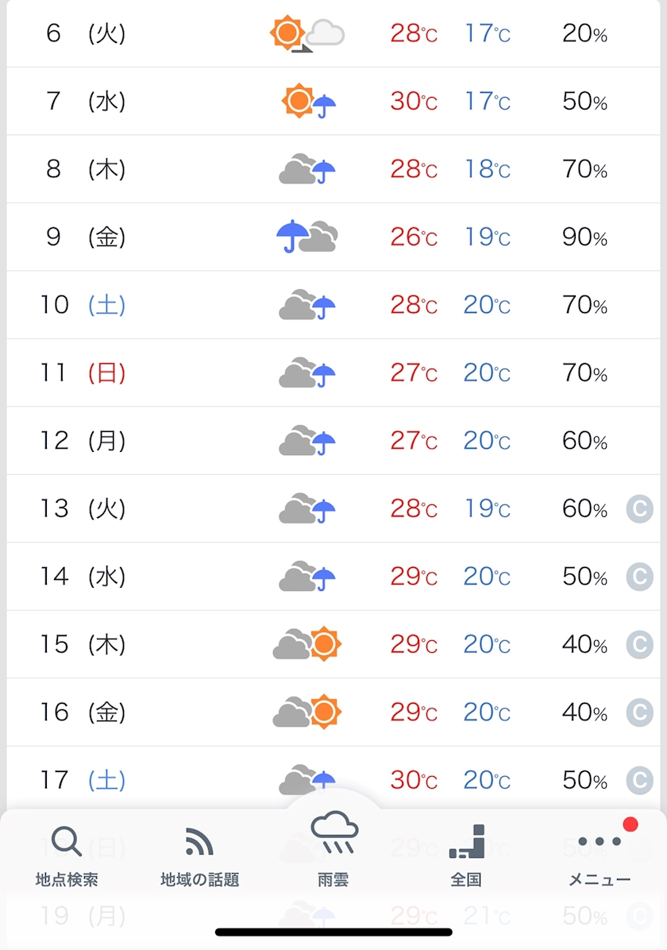The width and height of the screenshot is (667, 950).
Task: Tap the C badge on day 16 row
Action: point(639,712)
